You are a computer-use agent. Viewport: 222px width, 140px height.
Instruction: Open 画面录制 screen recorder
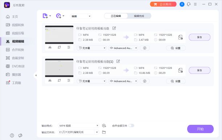click(x=15, y=58)
